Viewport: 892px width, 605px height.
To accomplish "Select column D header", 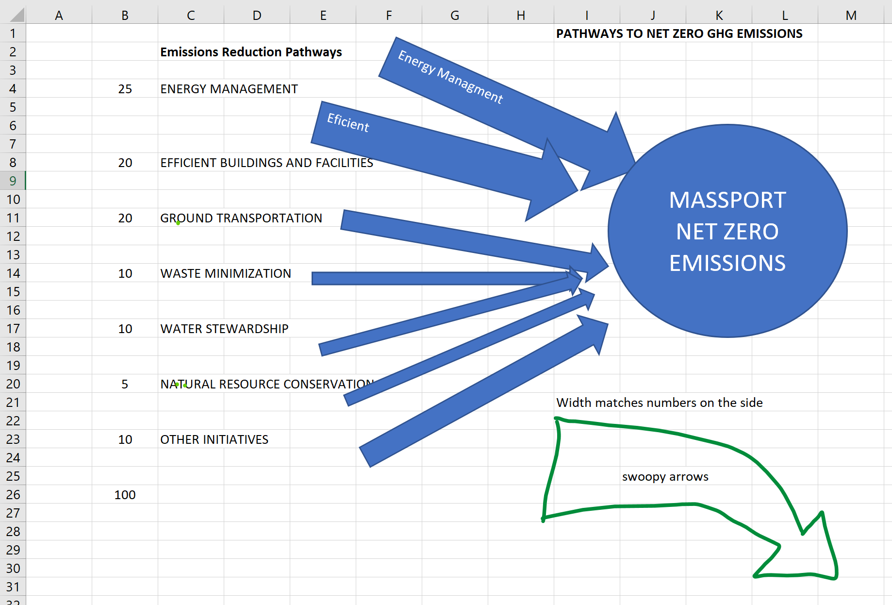I will coord(257,16).
